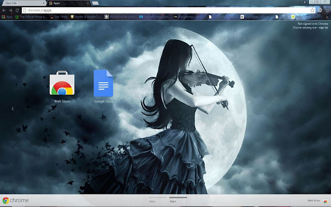Bookmark this page with the star icon

click(x=312, y=10)
